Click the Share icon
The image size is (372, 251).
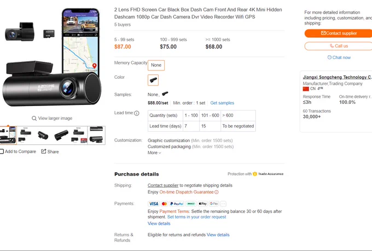44,151
